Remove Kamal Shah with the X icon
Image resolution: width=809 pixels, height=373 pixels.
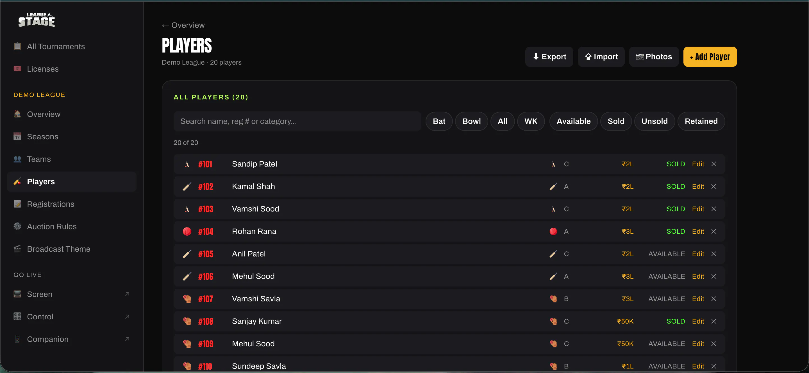click(713, 186)
